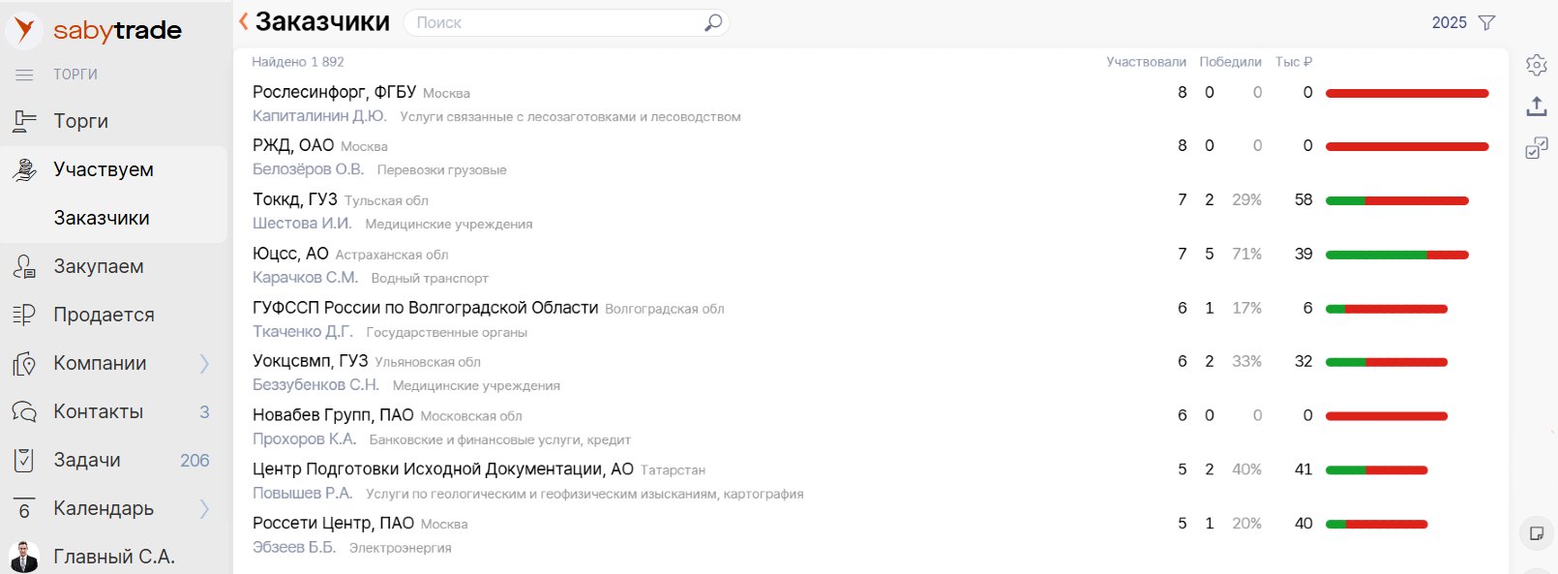
Task: Click the Торги sidebar icon
Action: pos(24,121)
